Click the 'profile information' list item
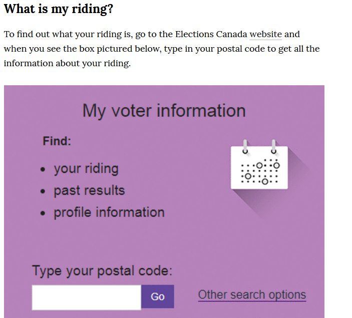 click(109, 212)
